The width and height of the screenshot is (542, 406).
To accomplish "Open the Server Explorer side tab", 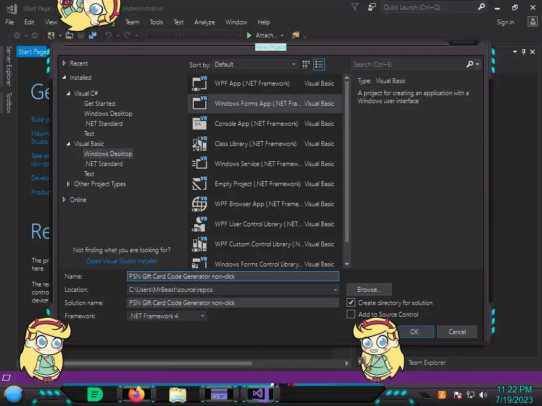I will pos(9,66).
